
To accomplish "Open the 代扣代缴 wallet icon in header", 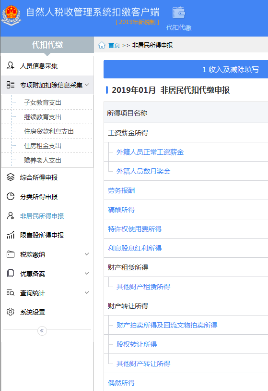I will click(179, 13).
